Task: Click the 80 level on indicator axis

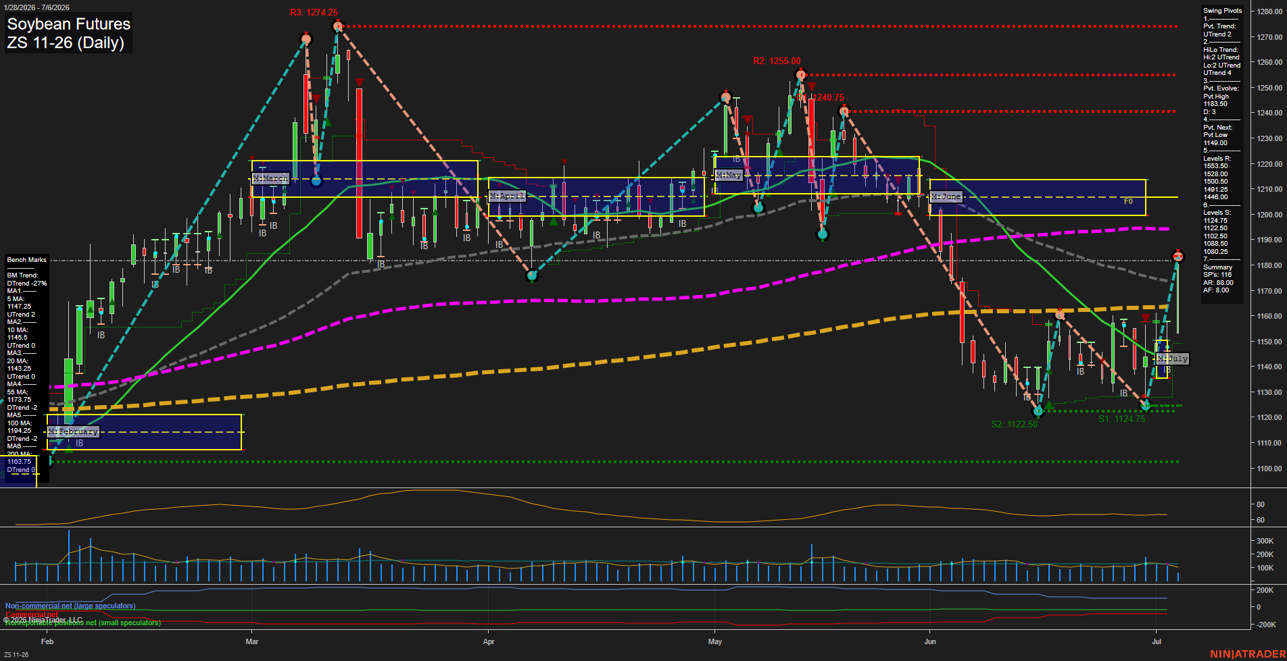Action: click(1261, 504)
